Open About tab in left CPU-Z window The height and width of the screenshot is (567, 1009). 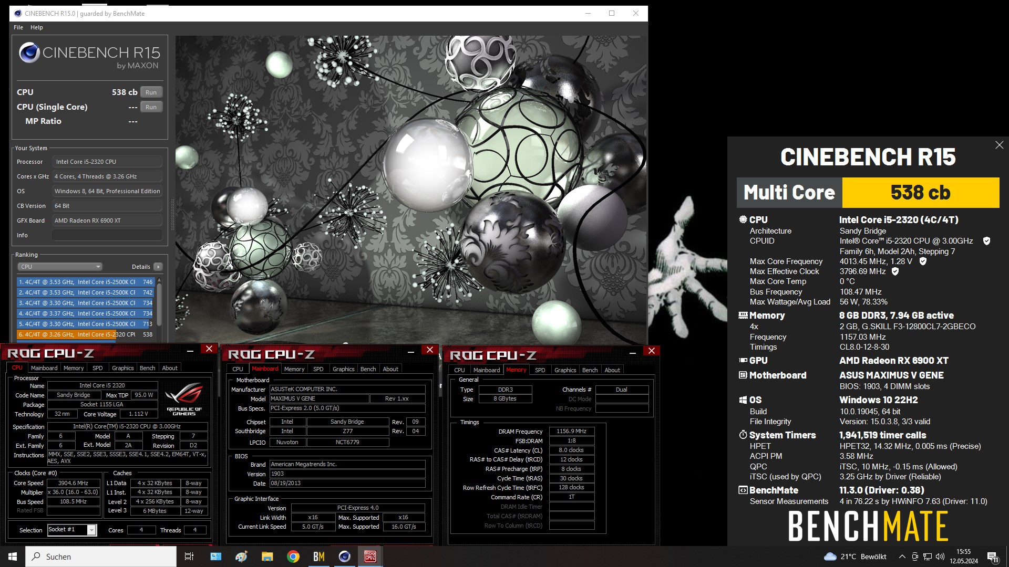(x=170, y=368)
